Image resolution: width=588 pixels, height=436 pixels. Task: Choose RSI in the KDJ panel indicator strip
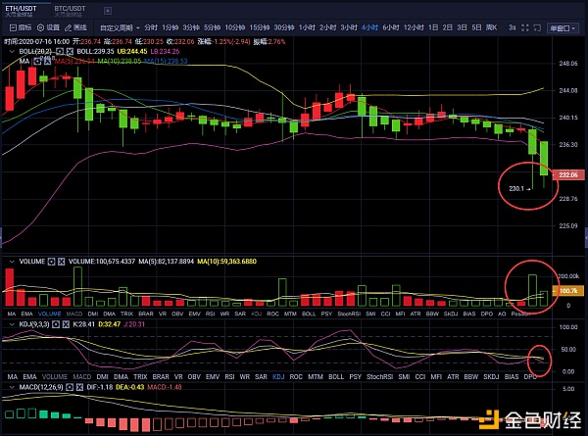229,377
